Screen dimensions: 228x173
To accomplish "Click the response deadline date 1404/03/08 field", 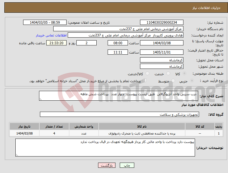I will pyautogui.click(x=162, y=43).
